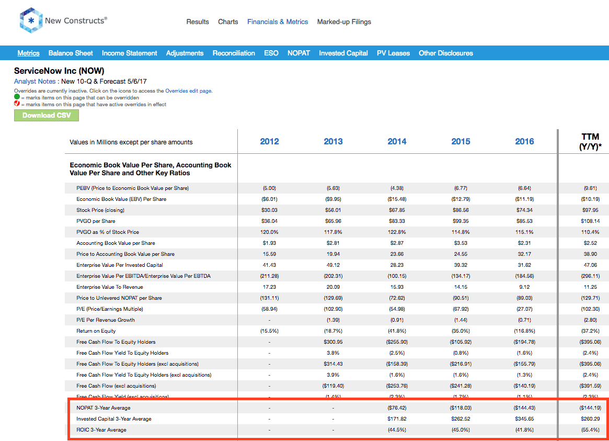Screen dimensions: 609x441
Task: Switch to the Adjustments tab
Action: coord(185,53)
